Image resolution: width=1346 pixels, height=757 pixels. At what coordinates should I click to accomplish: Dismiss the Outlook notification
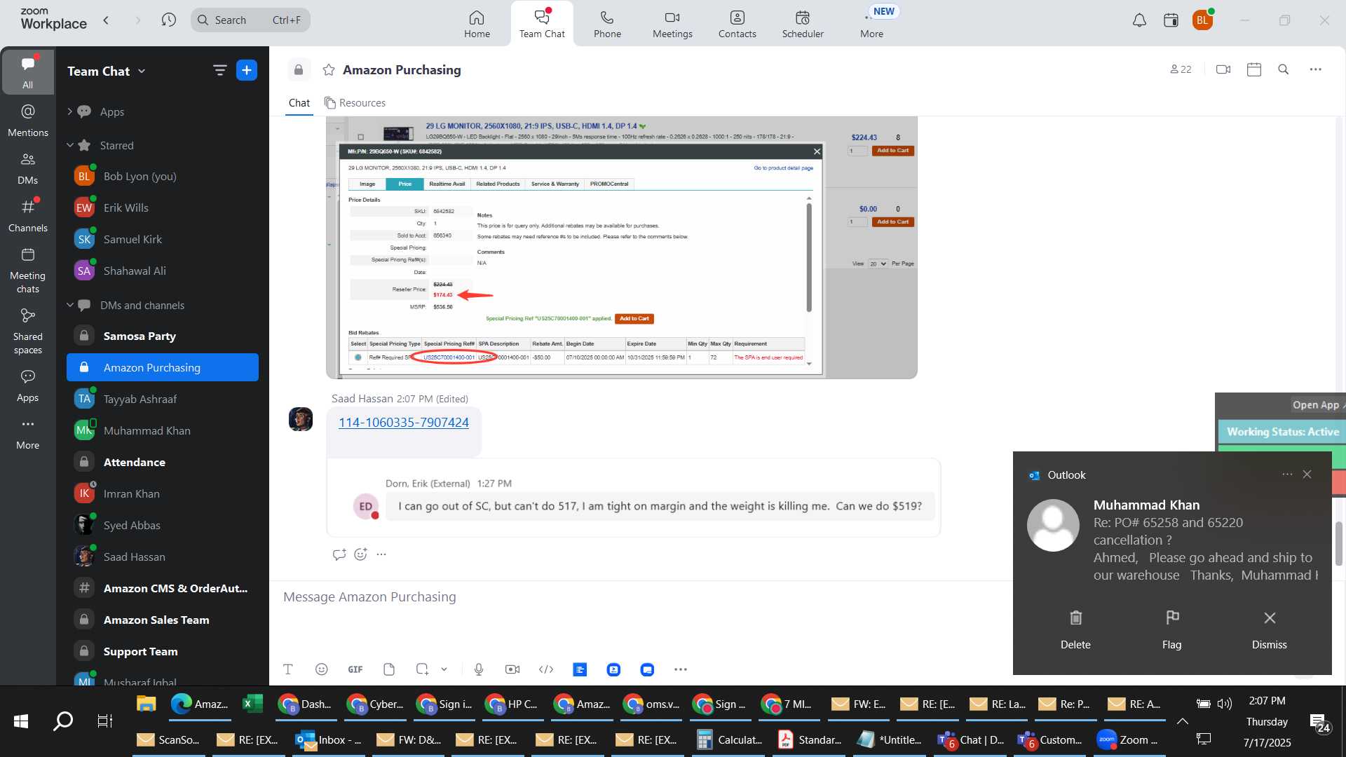click(x=1270, y=629)
